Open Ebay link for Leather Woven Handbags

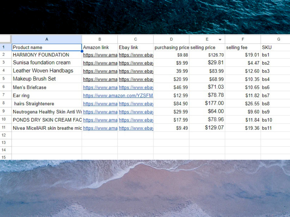click(x=136, y=71)
